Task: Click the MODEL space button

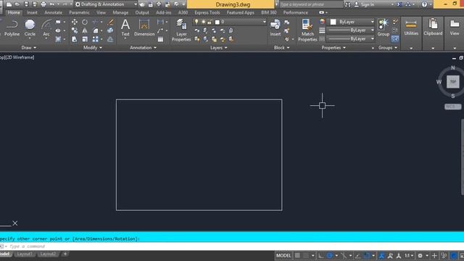Action: pos(283,255)
